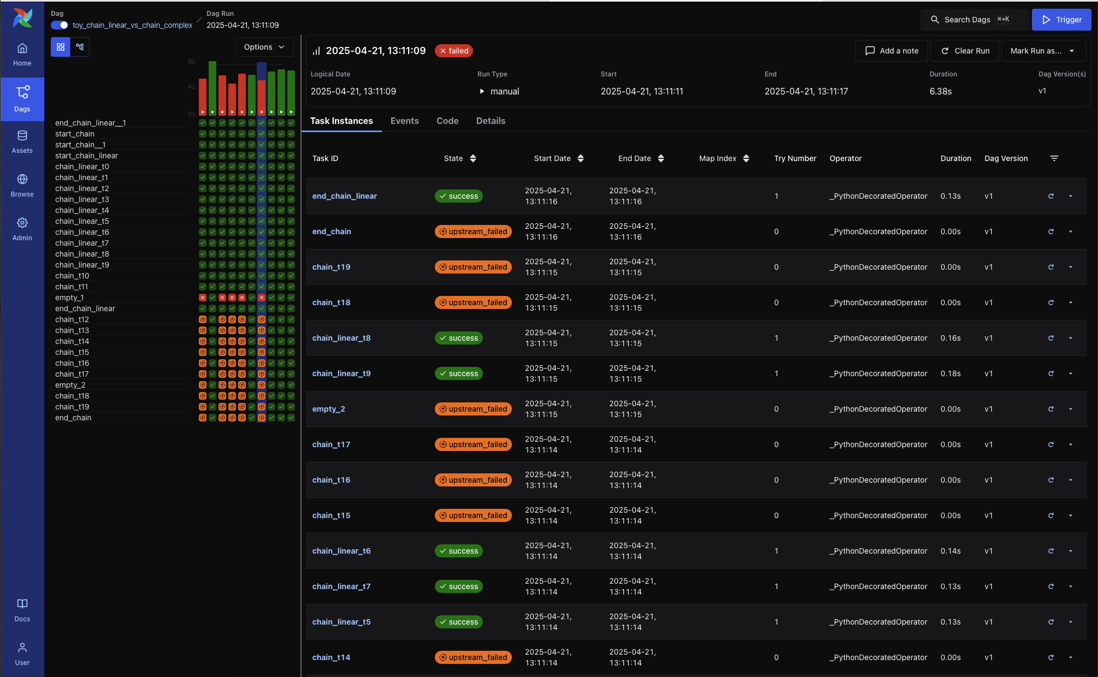The image size is (1098, 677).
Task: Click the Clear Run button
Action: coord(965,51)
